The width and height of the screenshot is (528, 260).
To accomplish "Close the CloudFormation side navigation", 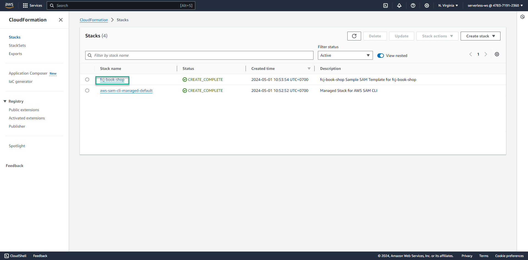I will (x=61, y=20).
